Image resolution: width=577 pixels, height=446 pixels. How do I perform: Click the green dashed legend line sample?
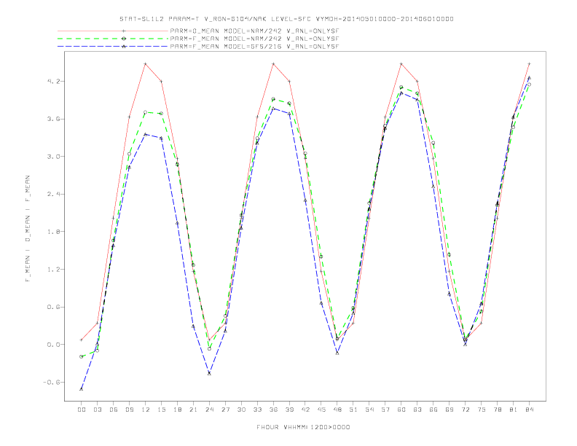pos(113,39)
